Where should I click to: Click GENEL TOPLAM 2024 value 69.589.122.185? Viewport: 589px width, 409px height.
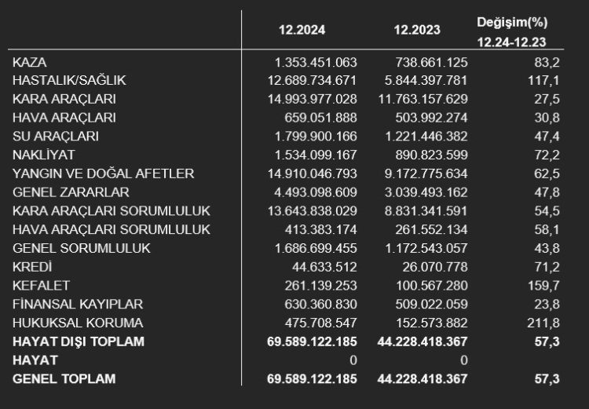pos(312,379)
